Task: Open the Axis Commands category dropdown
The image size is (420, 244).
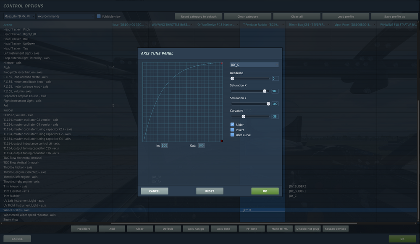Action: 66,16
